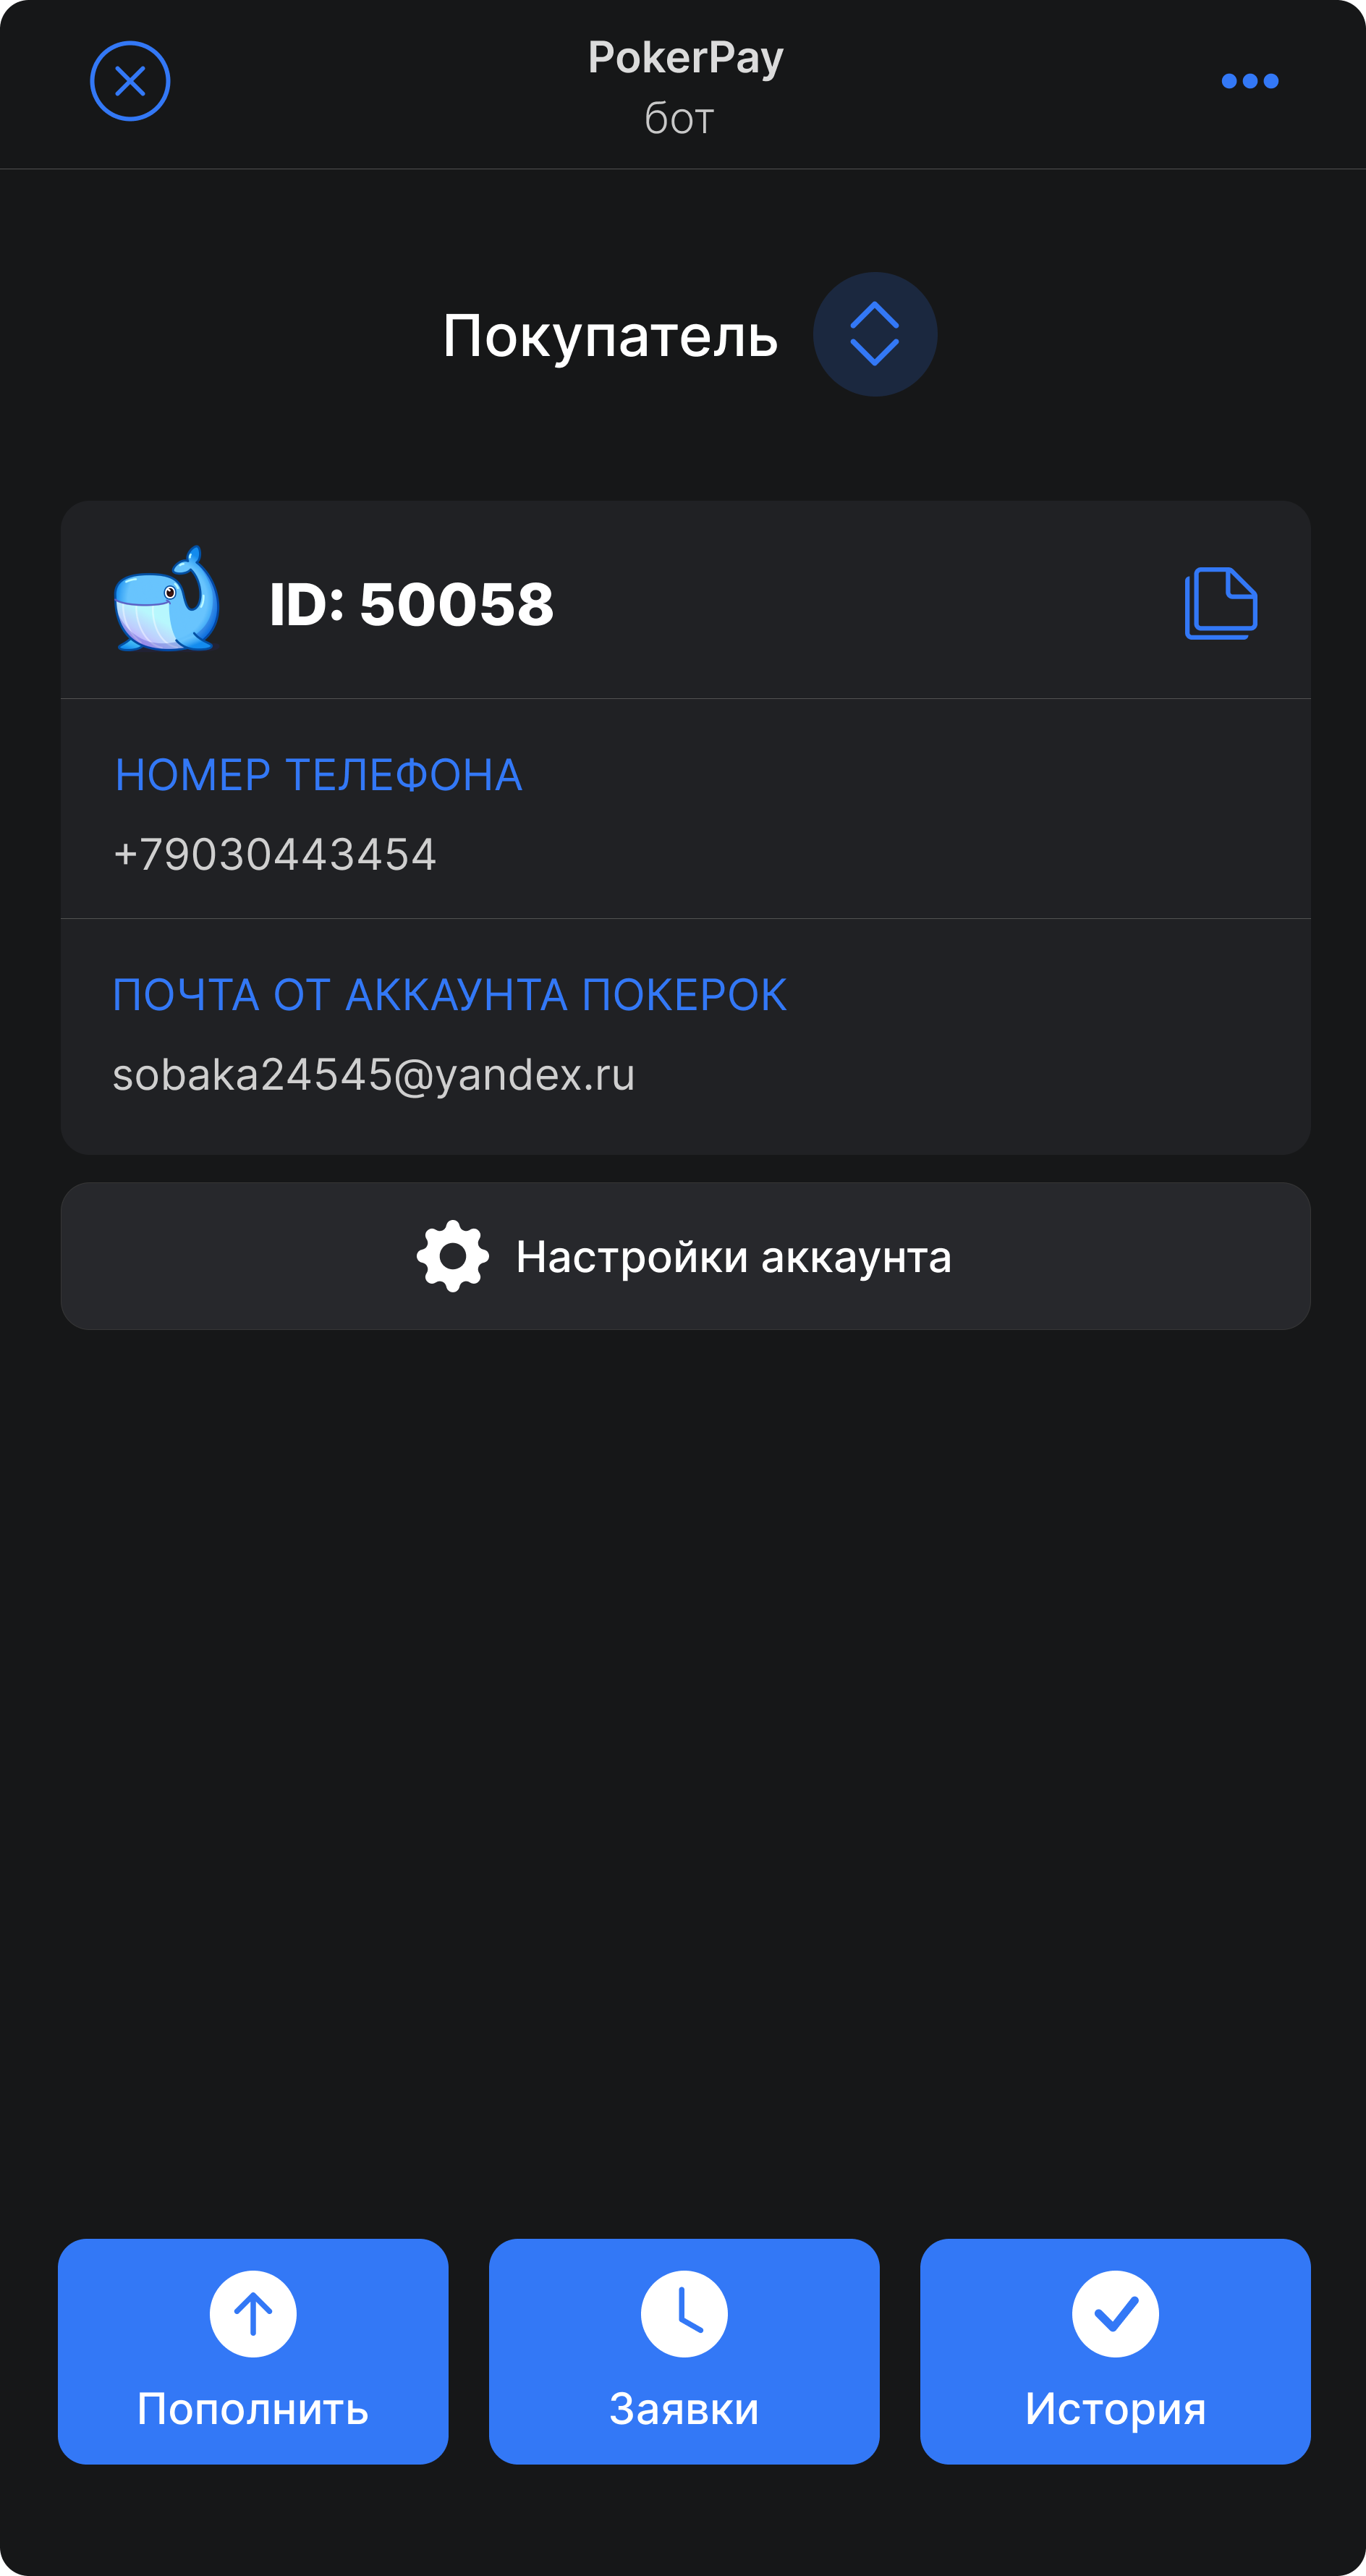
Task: Click the Покупатель role label
Action: click(x=610, y=336)
